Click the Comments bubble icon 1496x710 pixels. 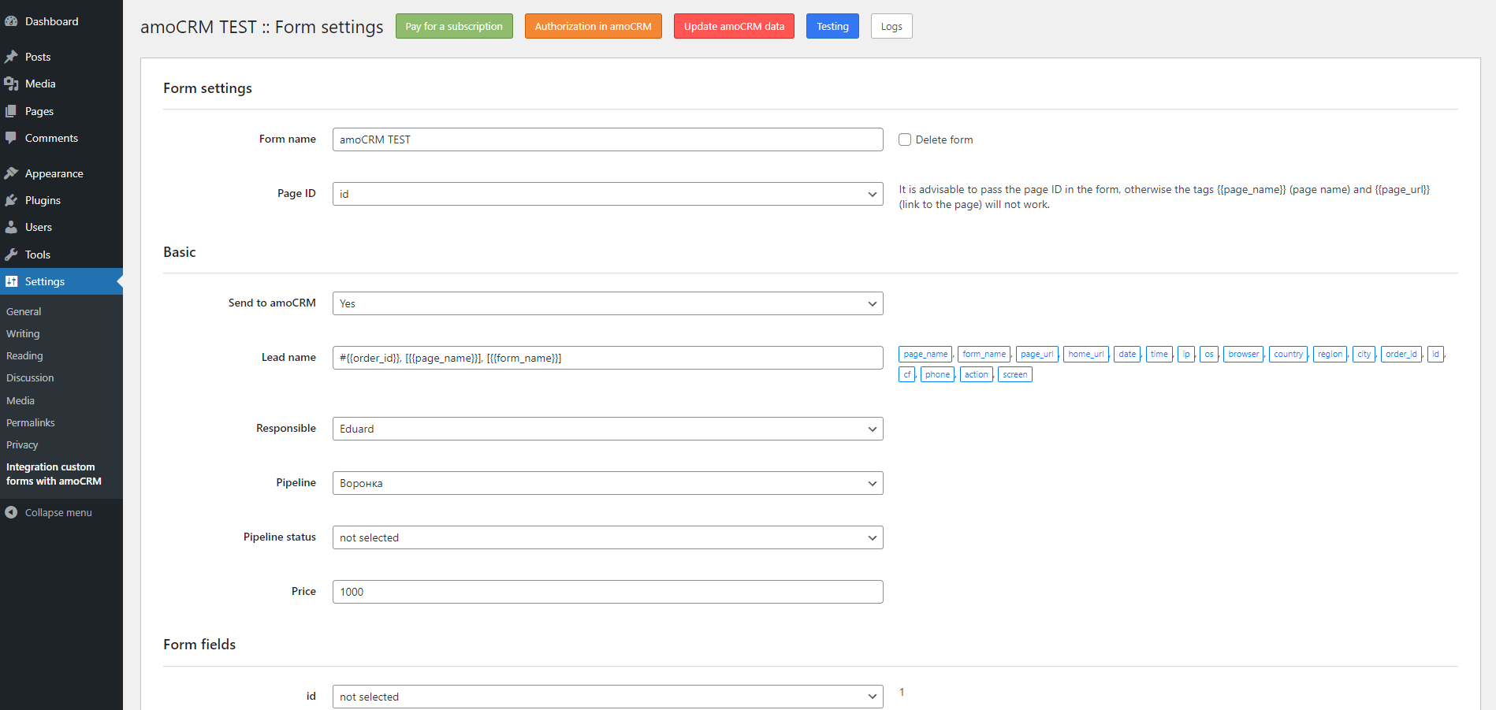pyautogui.click(x=11, y=138)
